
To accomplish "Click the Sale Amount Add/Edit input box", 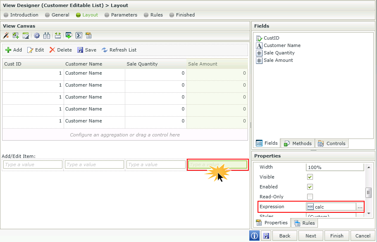I will coord(217,164).
